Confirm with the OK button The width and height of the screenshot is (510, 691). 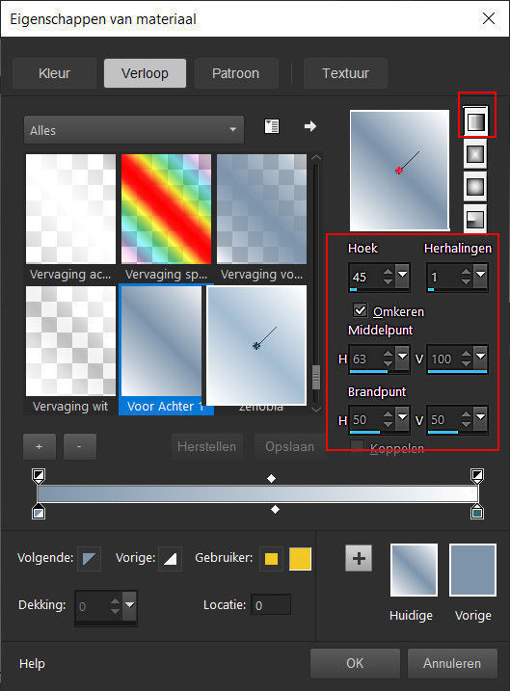coord(355,663)
